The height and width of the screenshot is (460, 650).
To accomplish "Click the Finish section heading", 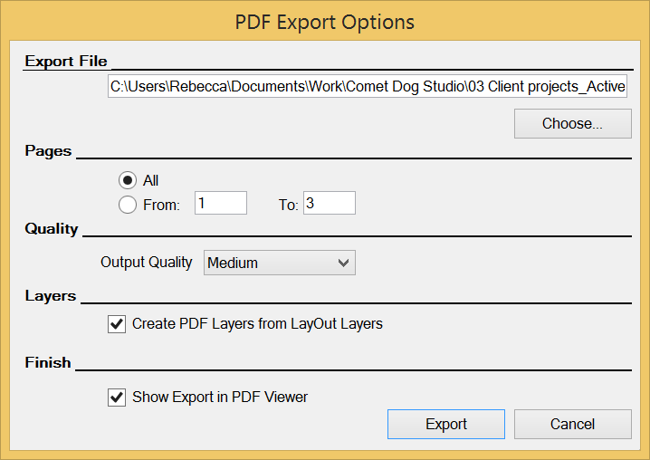I will [48, 362].
